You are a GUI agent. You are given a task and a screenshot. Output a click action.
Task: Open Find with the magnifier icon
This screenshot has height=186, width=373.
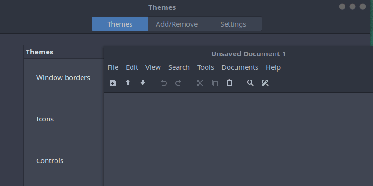click(x=250, y=83)
